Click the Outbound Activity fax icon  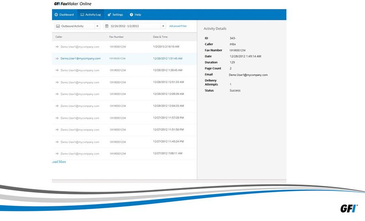(58, 26)
